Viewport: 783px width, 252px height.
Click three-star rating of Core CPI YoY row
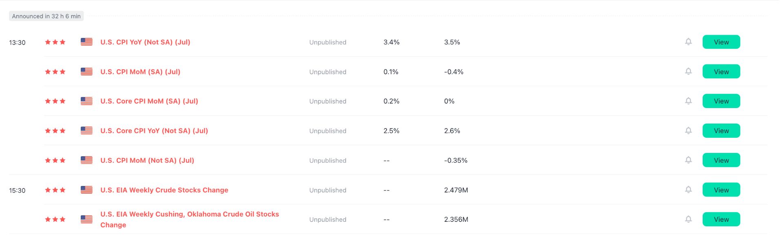click(x=55, y=131)
